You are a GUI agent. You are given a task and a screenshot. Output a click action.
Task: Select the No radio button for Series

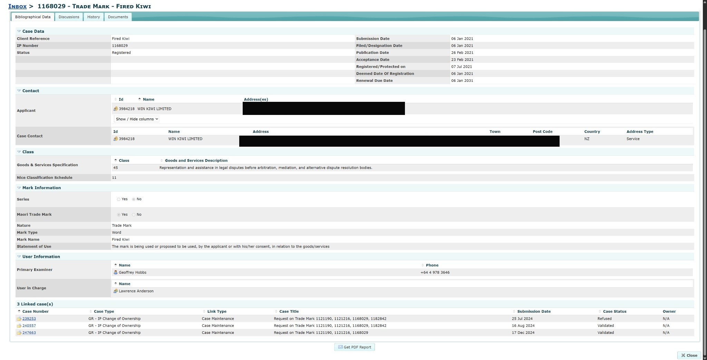pos(134,199)
